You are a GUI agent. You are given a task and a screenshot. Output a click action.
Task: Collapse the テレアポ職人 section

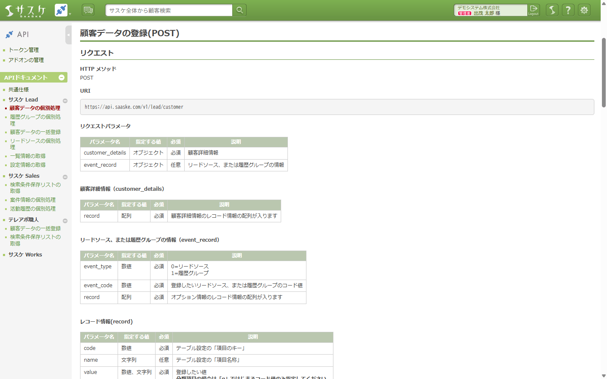pyautogui.click(x=65, y=220)
